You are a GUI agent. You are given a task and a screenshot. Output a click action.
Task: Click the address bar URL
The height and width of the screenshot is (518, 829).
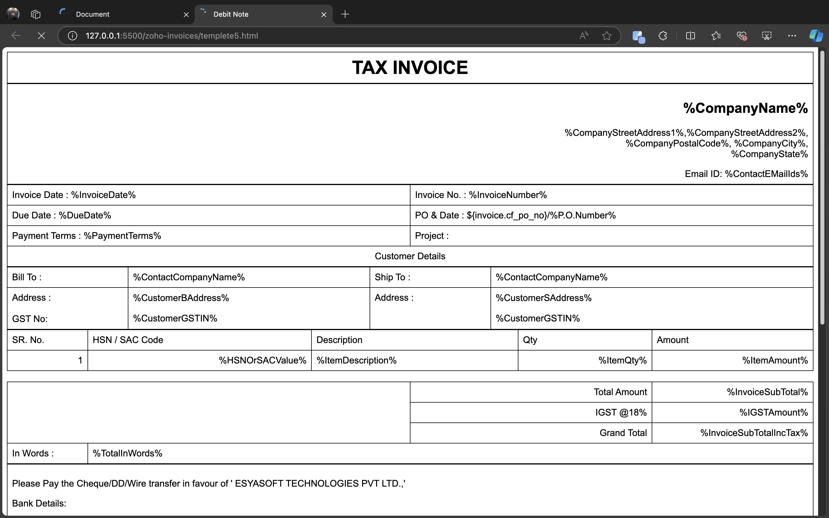(172, 36)
